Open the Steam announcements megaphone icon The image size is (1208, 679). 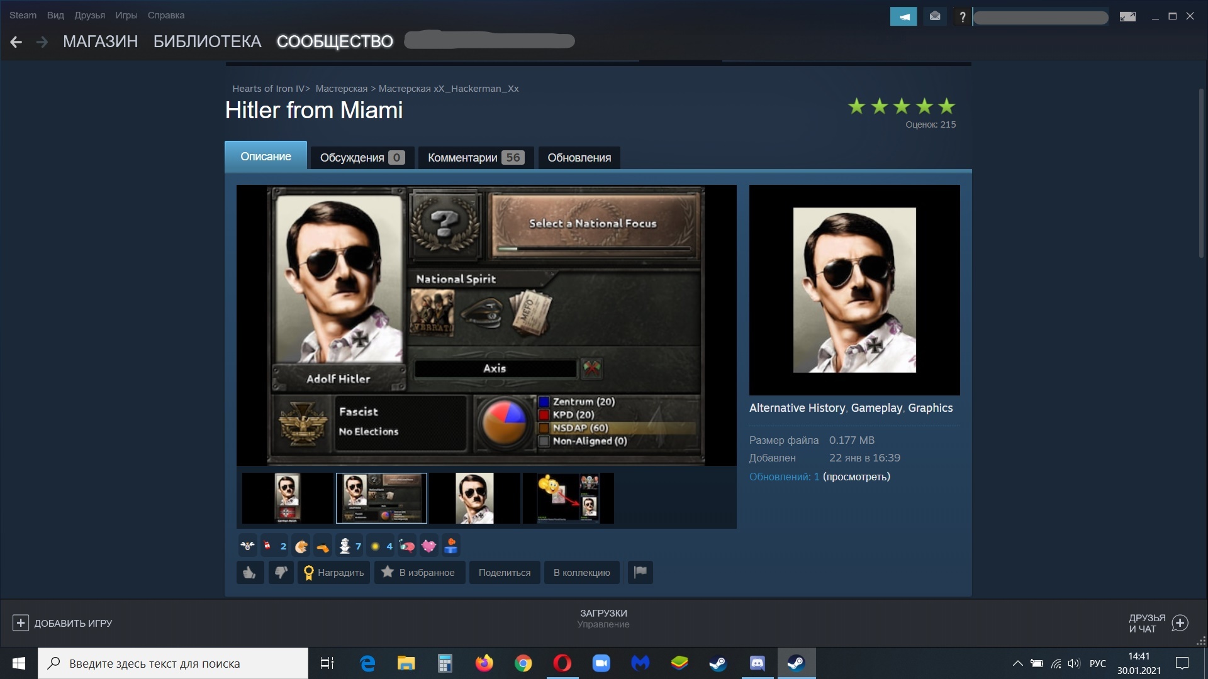point(903,16)
